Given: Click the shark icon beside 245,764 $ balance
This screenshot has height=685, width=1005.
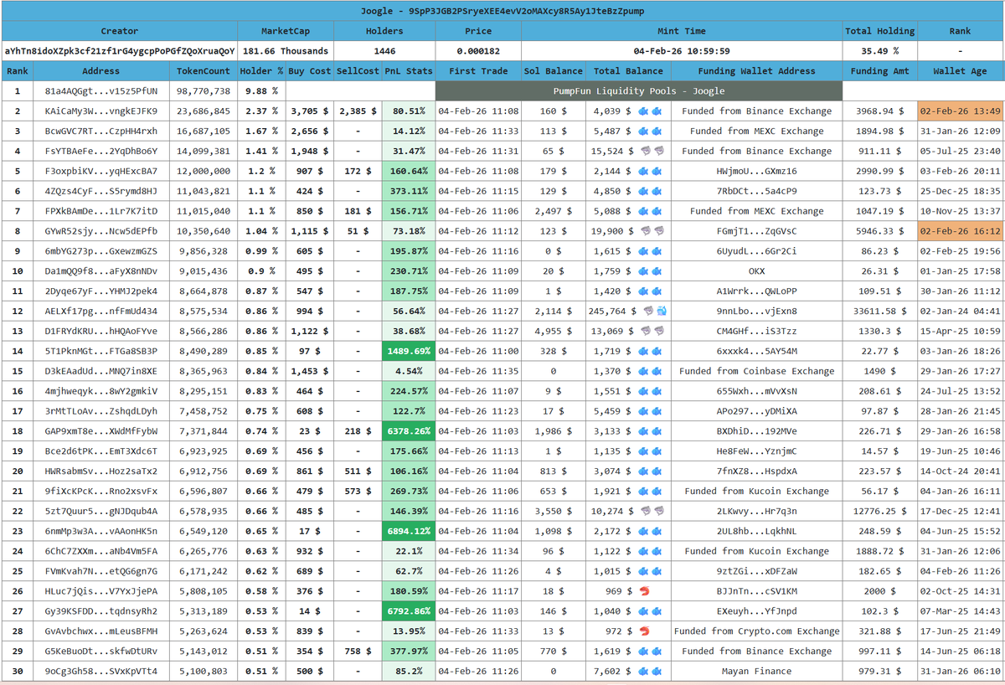Looking at the screenshot, I should coord(647,312).
